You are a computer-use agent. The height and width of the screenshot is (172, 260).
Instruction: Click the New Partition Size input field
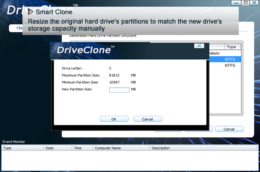119,90
